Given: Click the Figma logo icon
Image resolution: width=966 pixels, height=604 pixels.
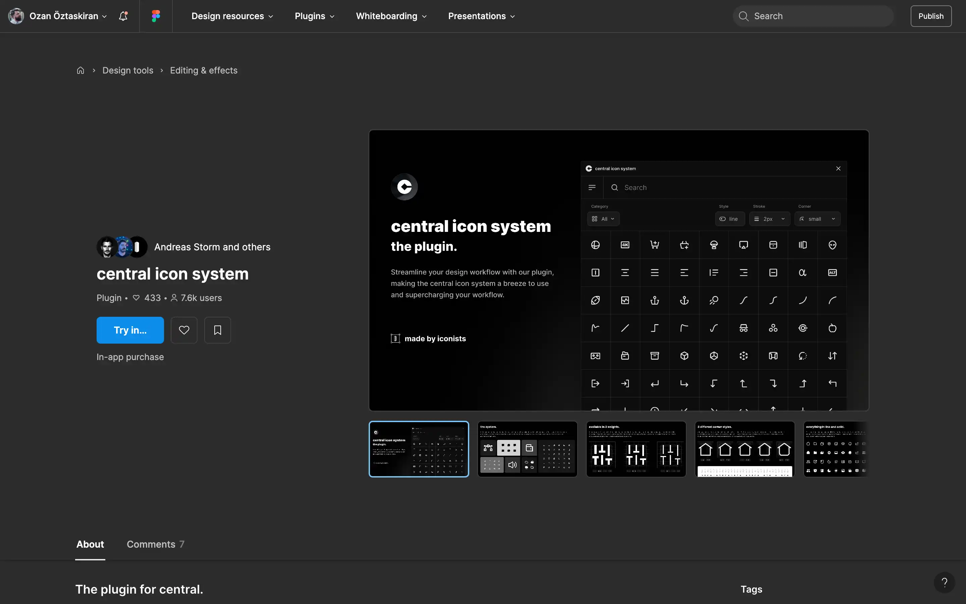Looking at the screenshot, I should pyautogui.click(x=156, y=16).
